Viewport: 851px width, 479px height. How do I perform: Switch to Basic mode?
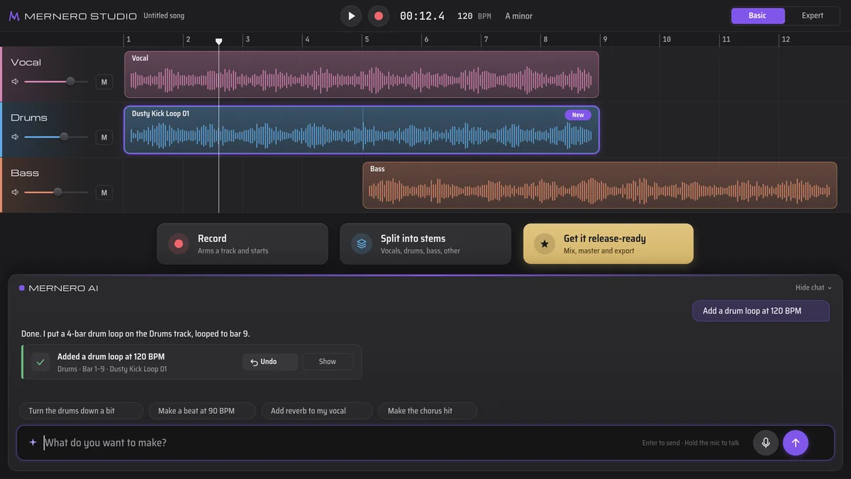pyautogui.click(x=757, y=16)
